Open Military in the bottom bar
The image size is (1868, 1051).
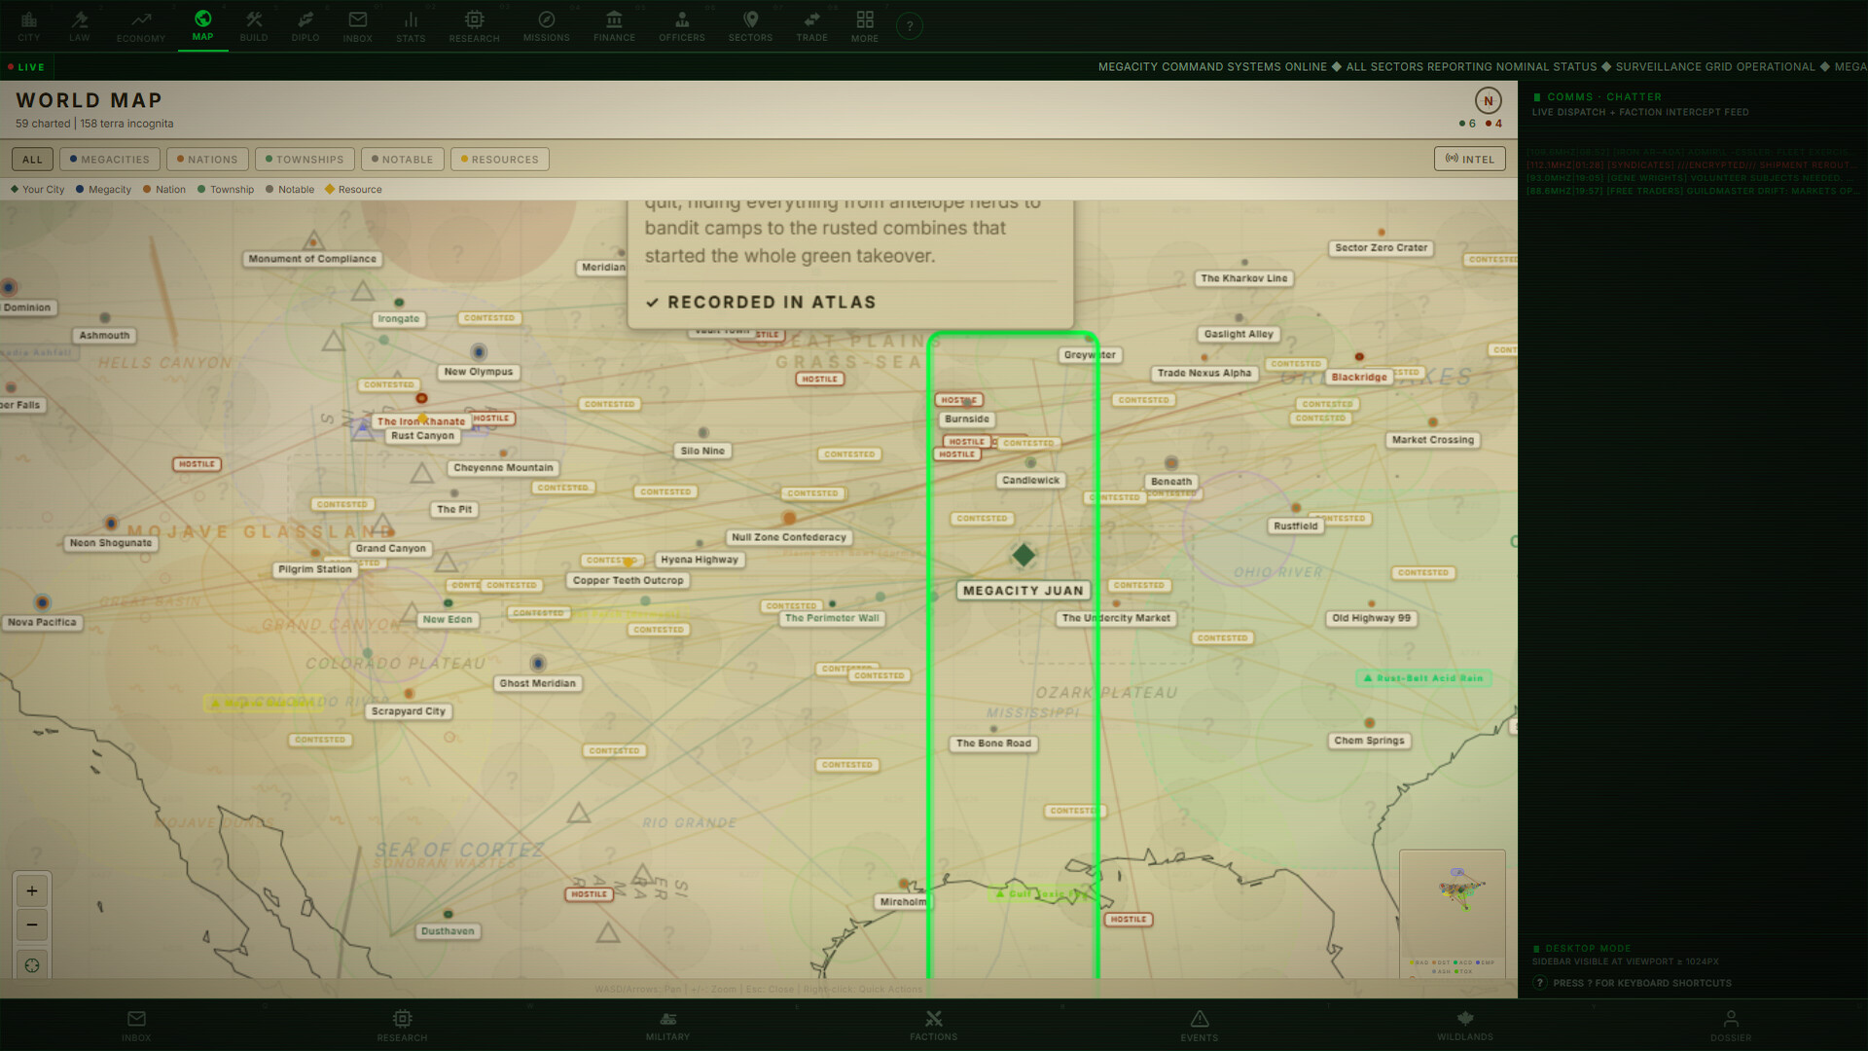click(x=667, y=1026)
